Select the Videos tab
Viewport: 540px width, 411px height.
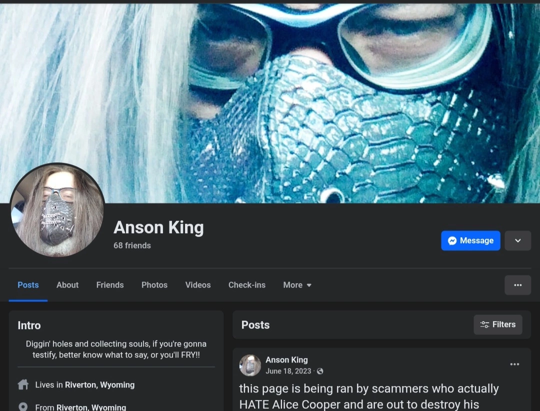(x=197, y=285)
